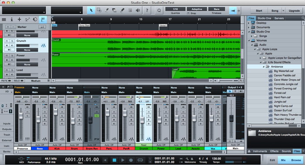
Task: Select the Arrow tool
Action: [91, 10]
